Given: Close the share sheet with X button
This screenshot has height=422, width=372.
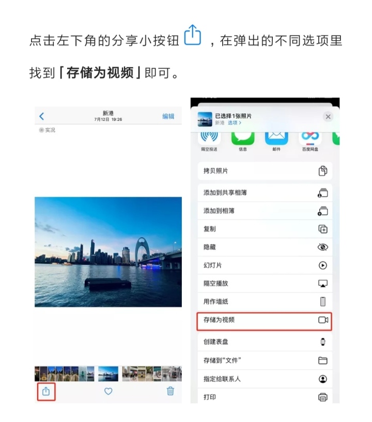Looking at the screenshot, I should tap(328, 117).
